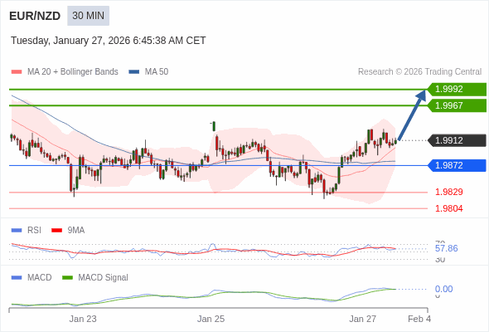
Task: Click the MA 20 + Bollinger Bands legend swatch
Action: coord(17,72)
